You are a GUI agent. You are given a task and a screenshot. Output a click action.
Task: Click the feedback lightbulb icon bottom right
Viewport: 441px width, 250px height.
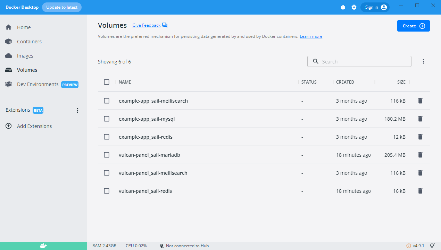tap(433, 246)
